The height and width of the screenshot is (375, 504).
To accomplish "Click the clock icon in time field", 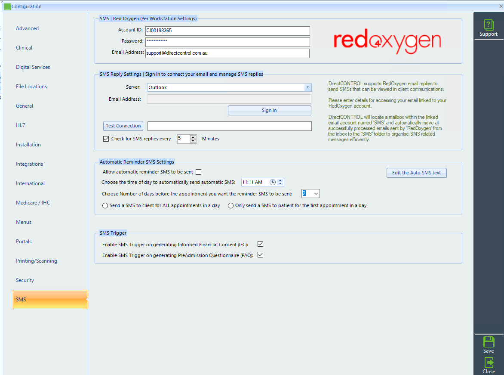I will click(x=272, y=182).
